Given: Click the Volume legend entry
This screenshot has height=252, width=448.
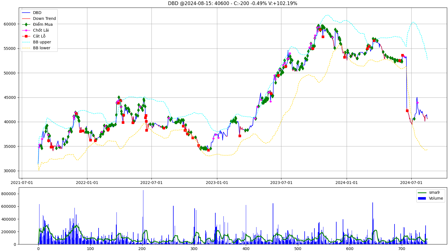Looking at the screenshot, I should coord(430,198).
